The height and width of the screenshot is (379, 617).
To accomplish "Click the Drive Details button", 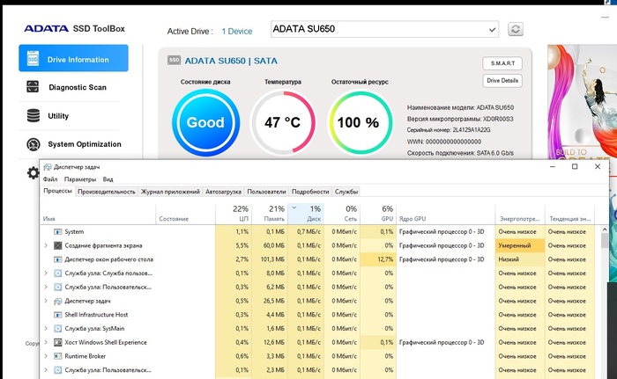I will point(502,81).
